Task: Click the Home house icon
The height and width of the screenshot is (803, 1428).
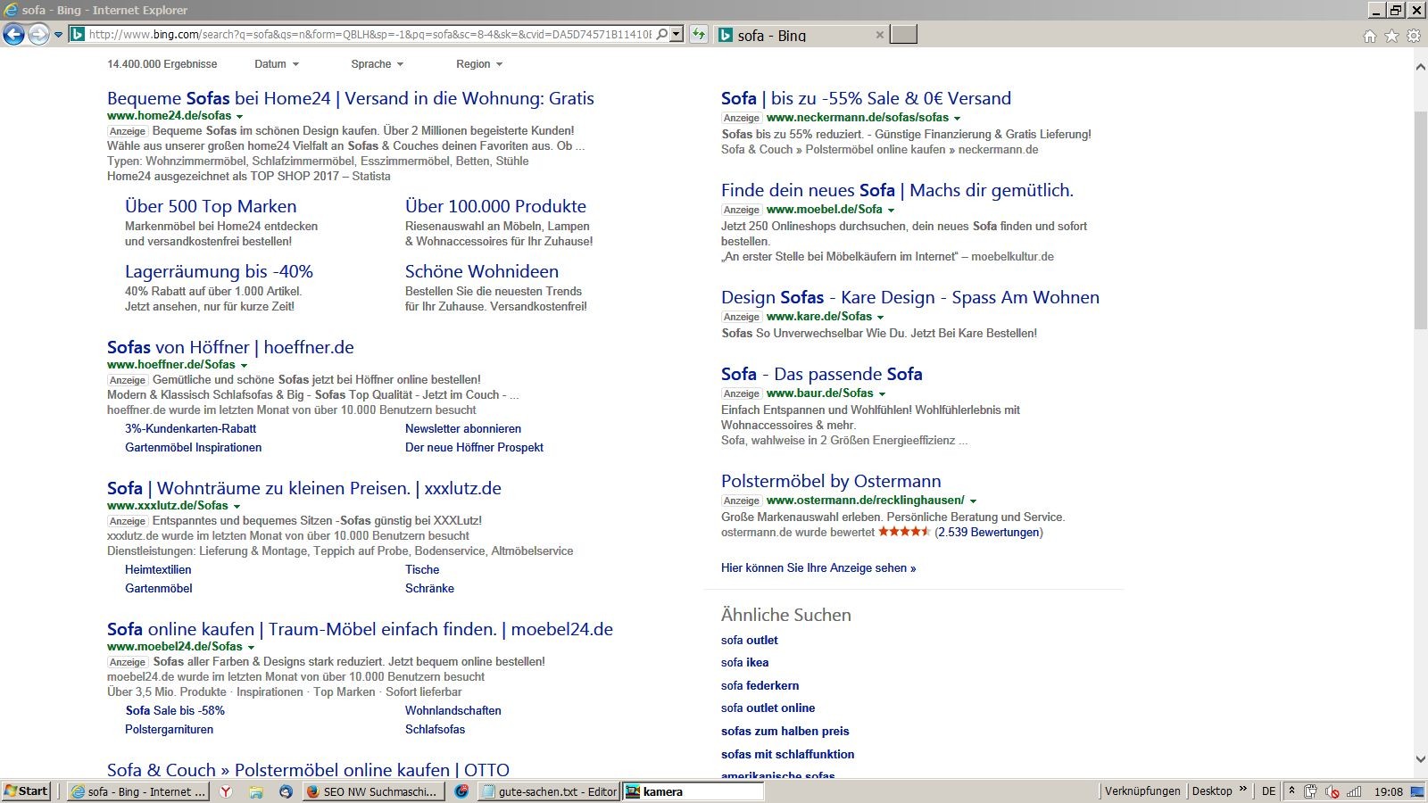Action: 1370,36
